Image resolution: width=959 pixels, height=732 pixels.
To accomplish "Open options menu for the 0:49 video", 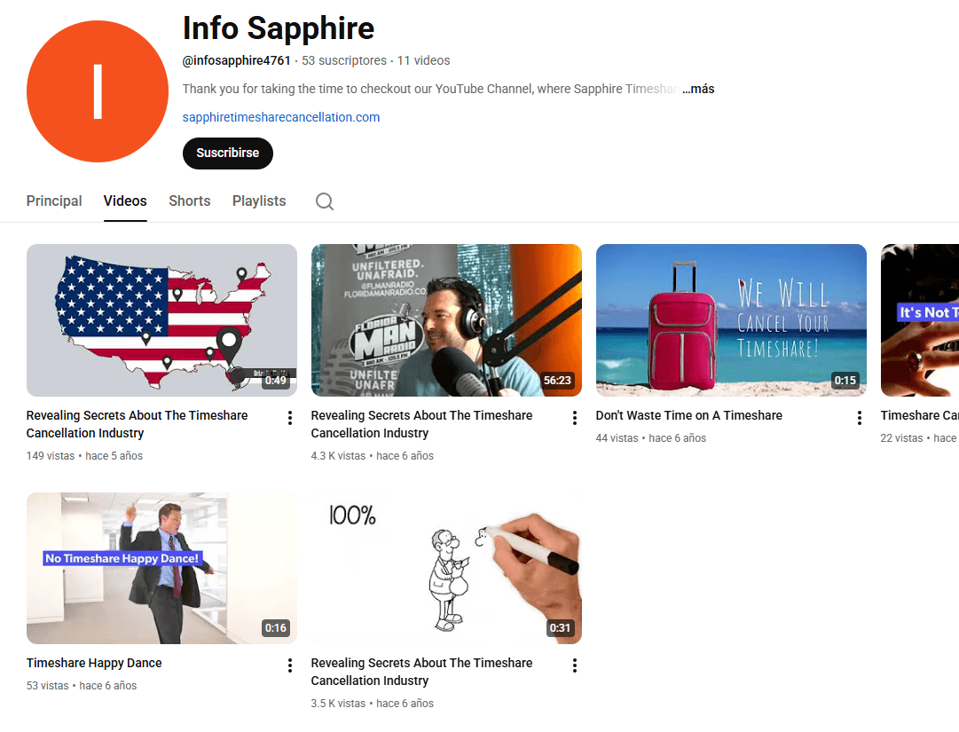I will click(x=290, y=418).
